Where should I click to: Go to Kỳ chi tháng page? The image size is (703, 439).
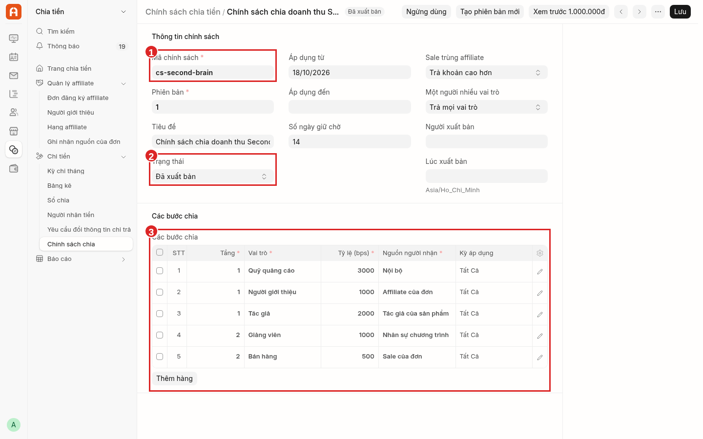coord(66,171)
